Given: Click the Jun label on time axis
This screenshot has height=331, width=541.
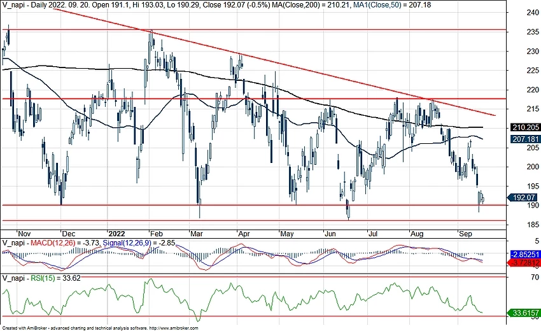Looking at the screenshot, I should pos(330,234).
